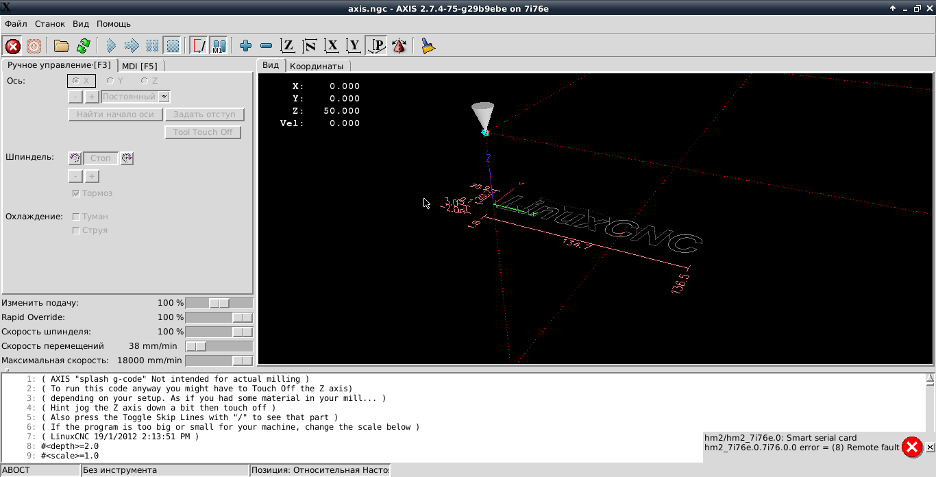Open the Постоянный jog increment dropdown
This screenshot has width=936, height=477.
click(164, 97)
